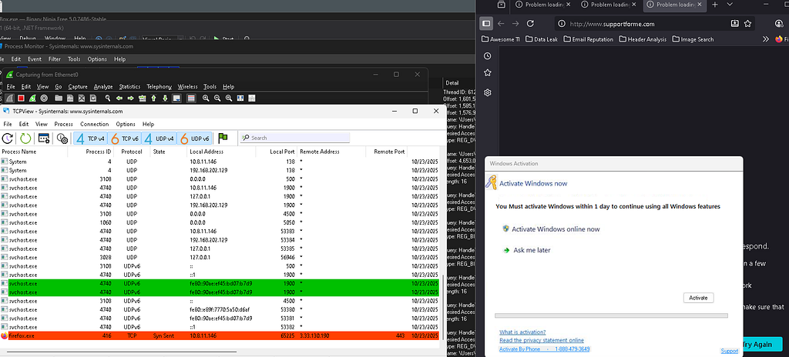The height and width of the screenshot is (357, 789).
Task: Sort TCPView by Remote Address column
Action: [x=331, y=152]
